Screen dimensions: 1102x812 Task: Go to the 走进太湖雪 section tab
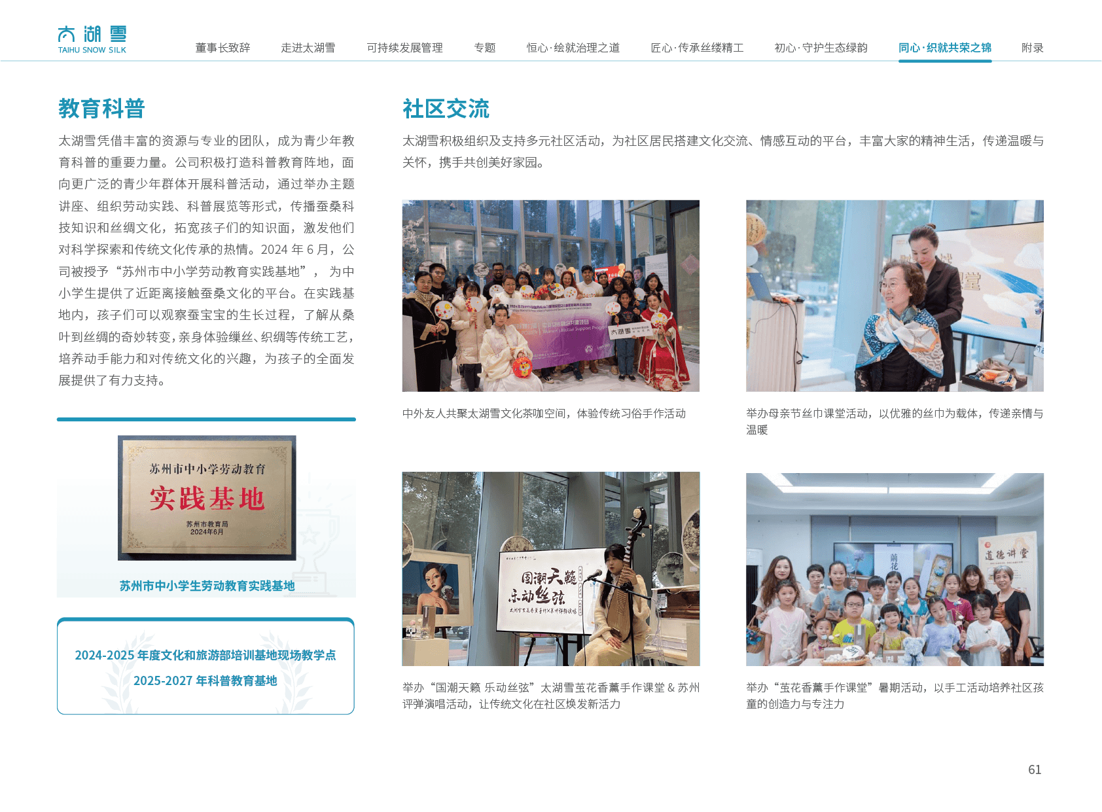[x=308, y=48]
